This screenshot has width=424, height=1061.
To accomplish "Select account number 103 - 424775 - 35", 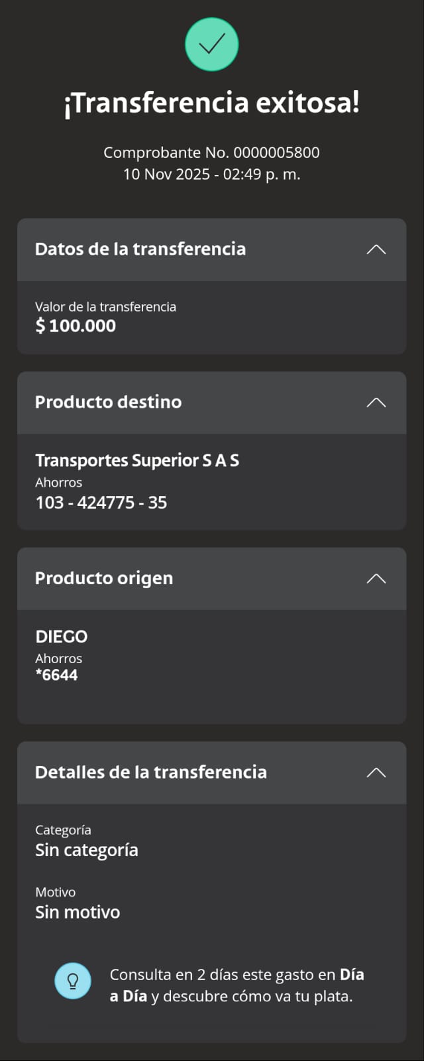I will click(x=101, y=503).
